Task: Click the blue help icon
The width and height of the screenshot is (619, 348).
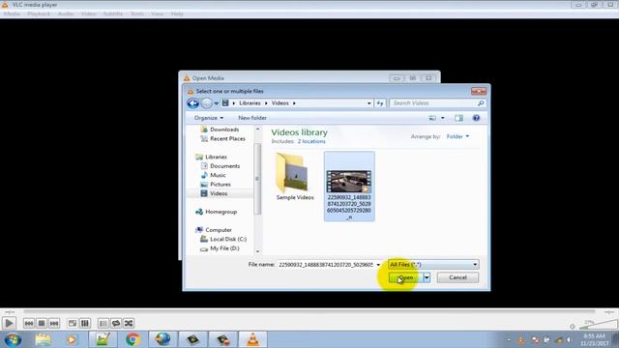Action: tap(477, 118)
